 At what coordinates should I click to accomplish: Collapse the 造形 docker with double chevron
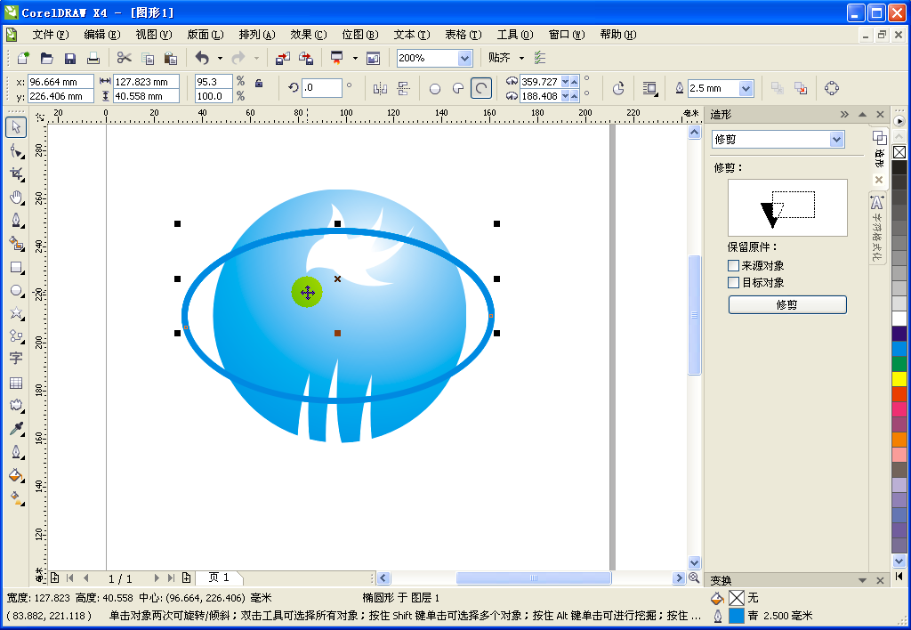coord(844,115)
